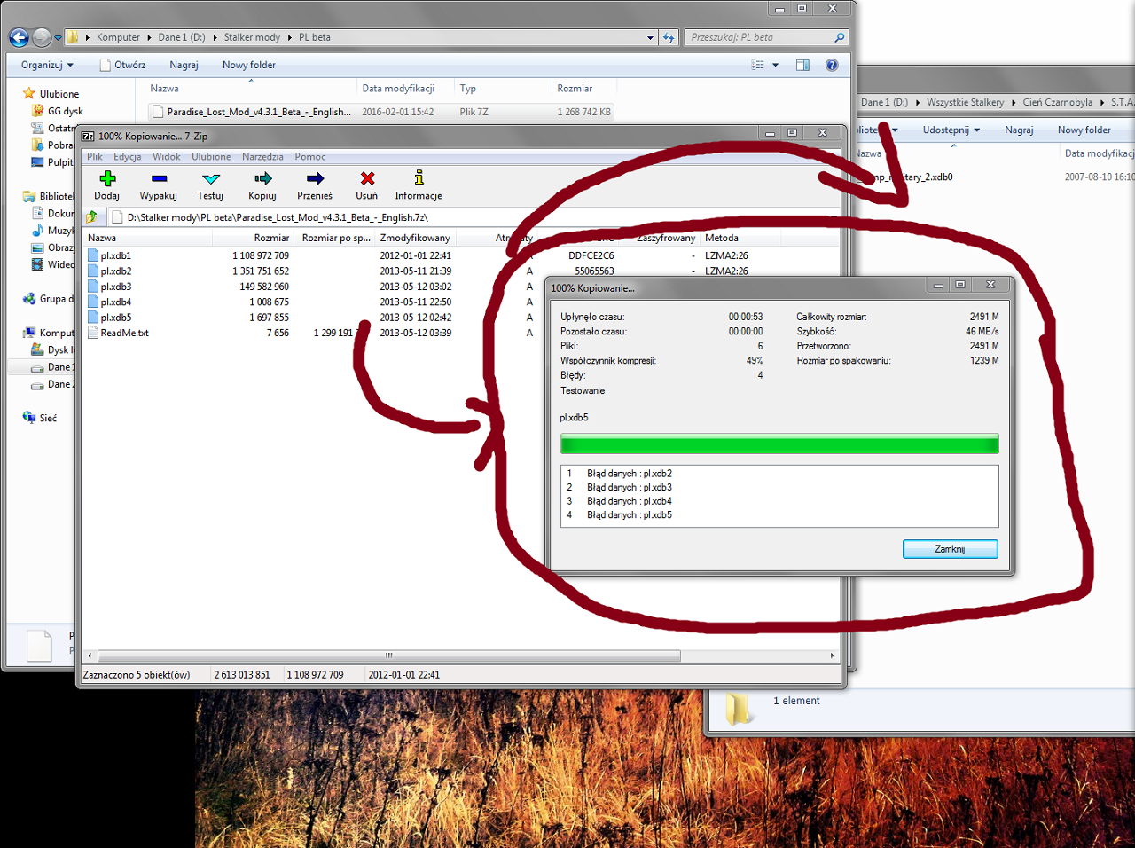Viewport: 1135px width, 848px height.
Task: Click the green copy progress bar
Action: click(x=779, y=444)
